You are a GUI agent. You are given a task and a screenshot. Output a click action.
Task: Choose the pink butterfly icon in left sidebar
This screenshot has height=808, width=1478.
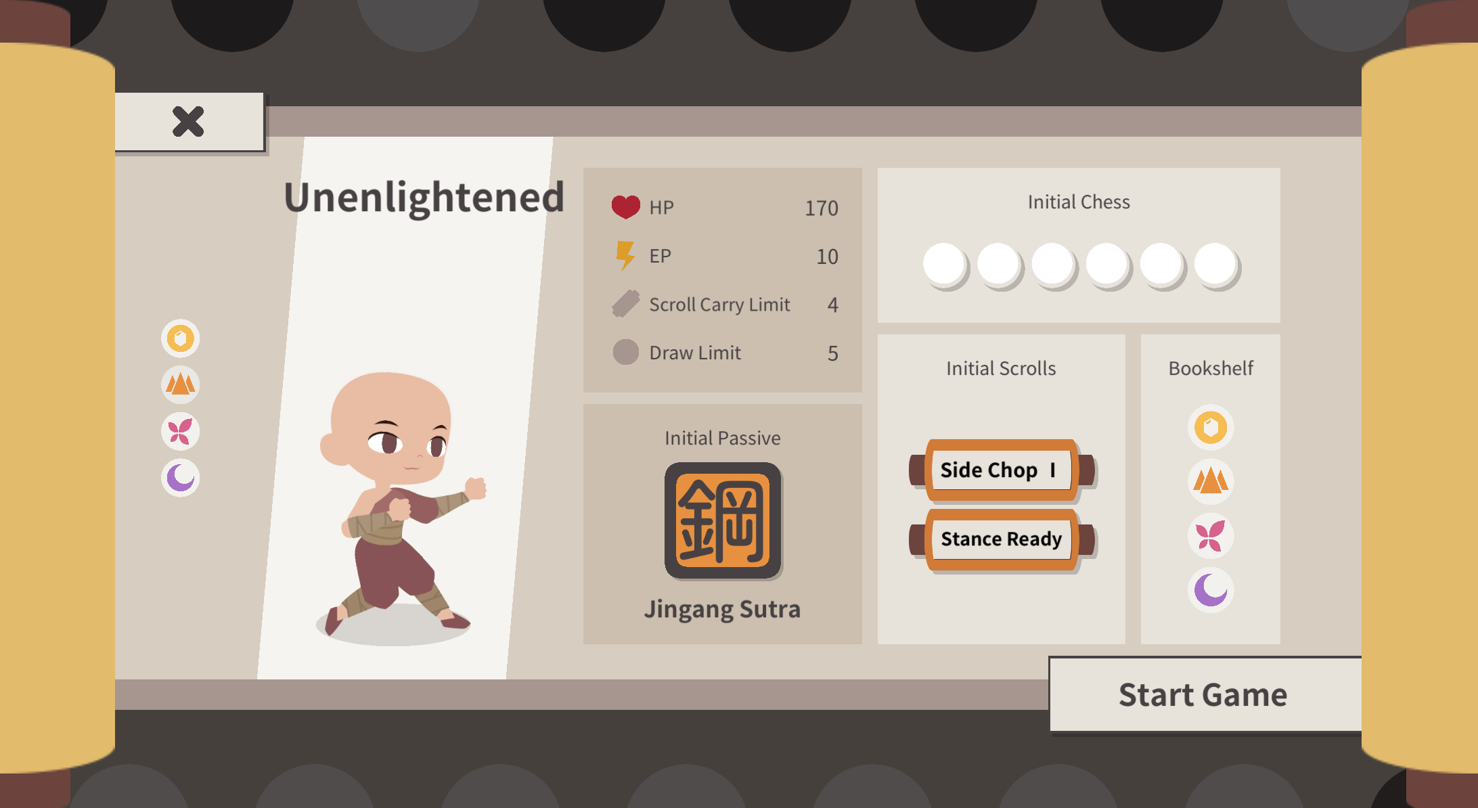(x=180, y=431)
